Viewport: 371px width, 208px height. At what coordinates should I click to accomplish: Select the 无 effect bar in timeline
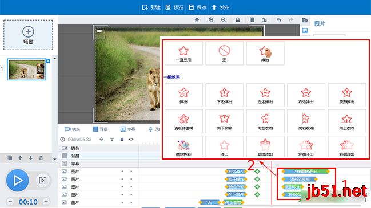pos(210,202)
